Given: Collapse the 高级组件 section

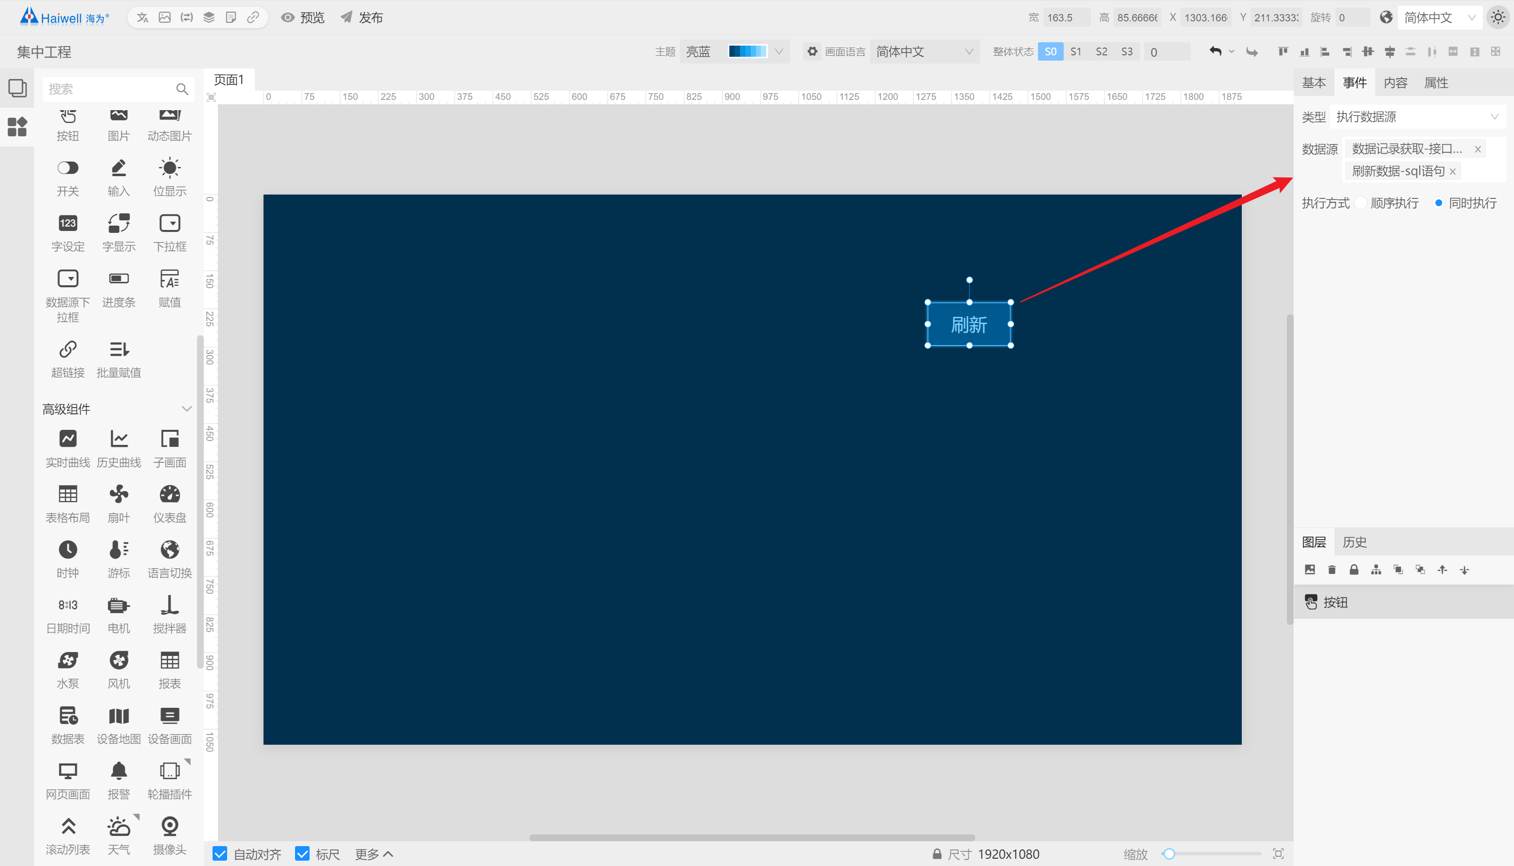Looking at the screenshot, I should (186, 408).
